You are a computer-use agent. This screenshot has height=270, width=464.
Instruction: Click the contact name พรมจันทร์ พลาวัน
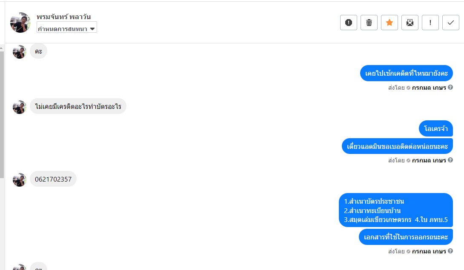coord(63,17)
